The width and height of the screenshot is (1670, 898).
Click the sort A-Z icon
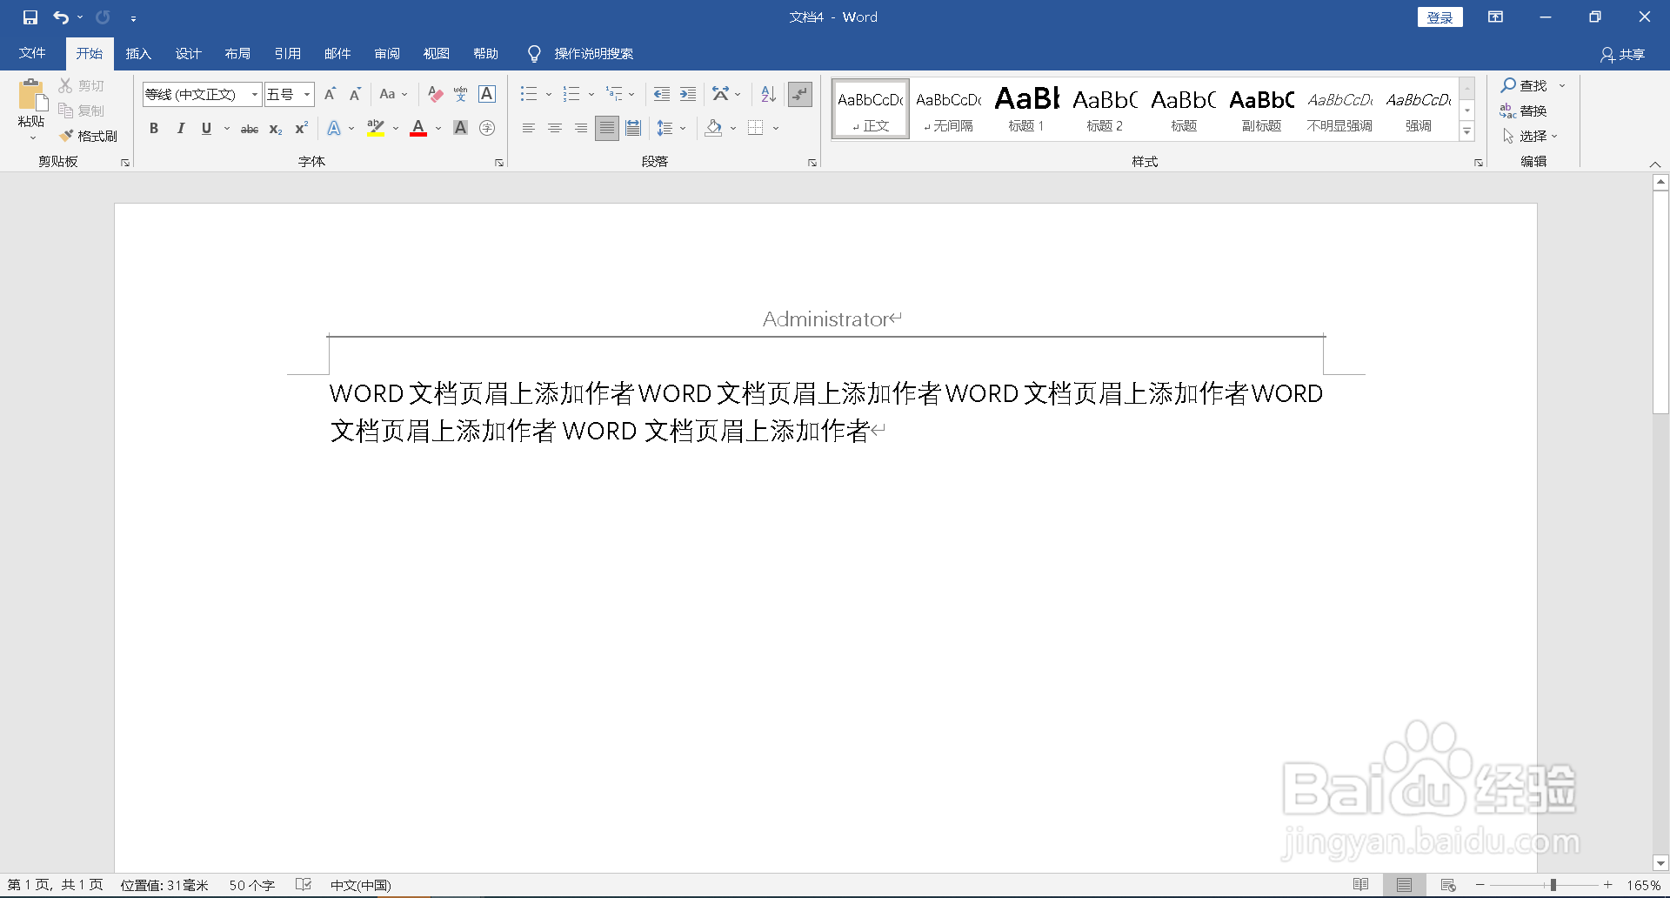click(768, 94)
